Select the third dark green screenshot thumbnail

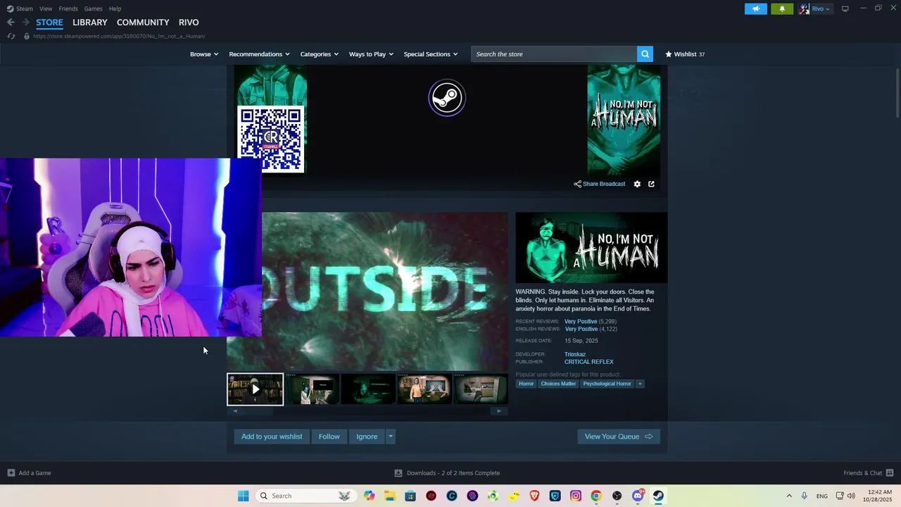(368, 389)
